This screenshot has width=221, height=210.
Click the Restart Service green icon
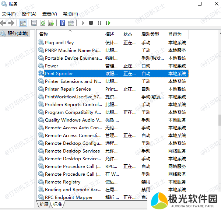click(x=108, y=23)
